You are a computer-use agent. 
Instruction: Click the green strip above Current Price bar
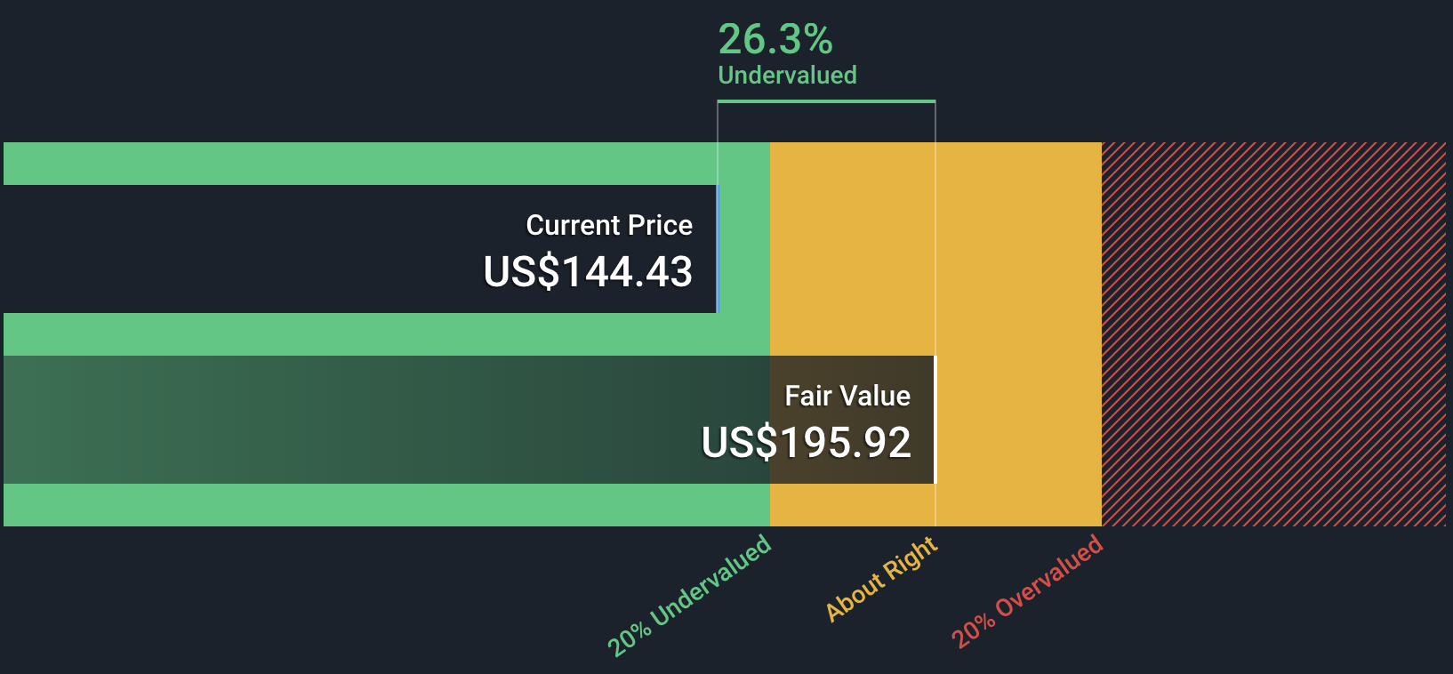pos(356,164)
